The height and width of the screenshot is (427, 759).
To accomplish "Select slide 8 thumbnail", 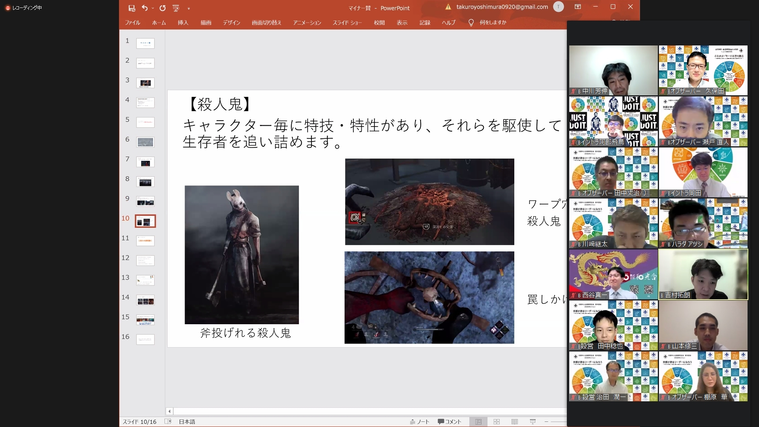I will tap(145, 181).
